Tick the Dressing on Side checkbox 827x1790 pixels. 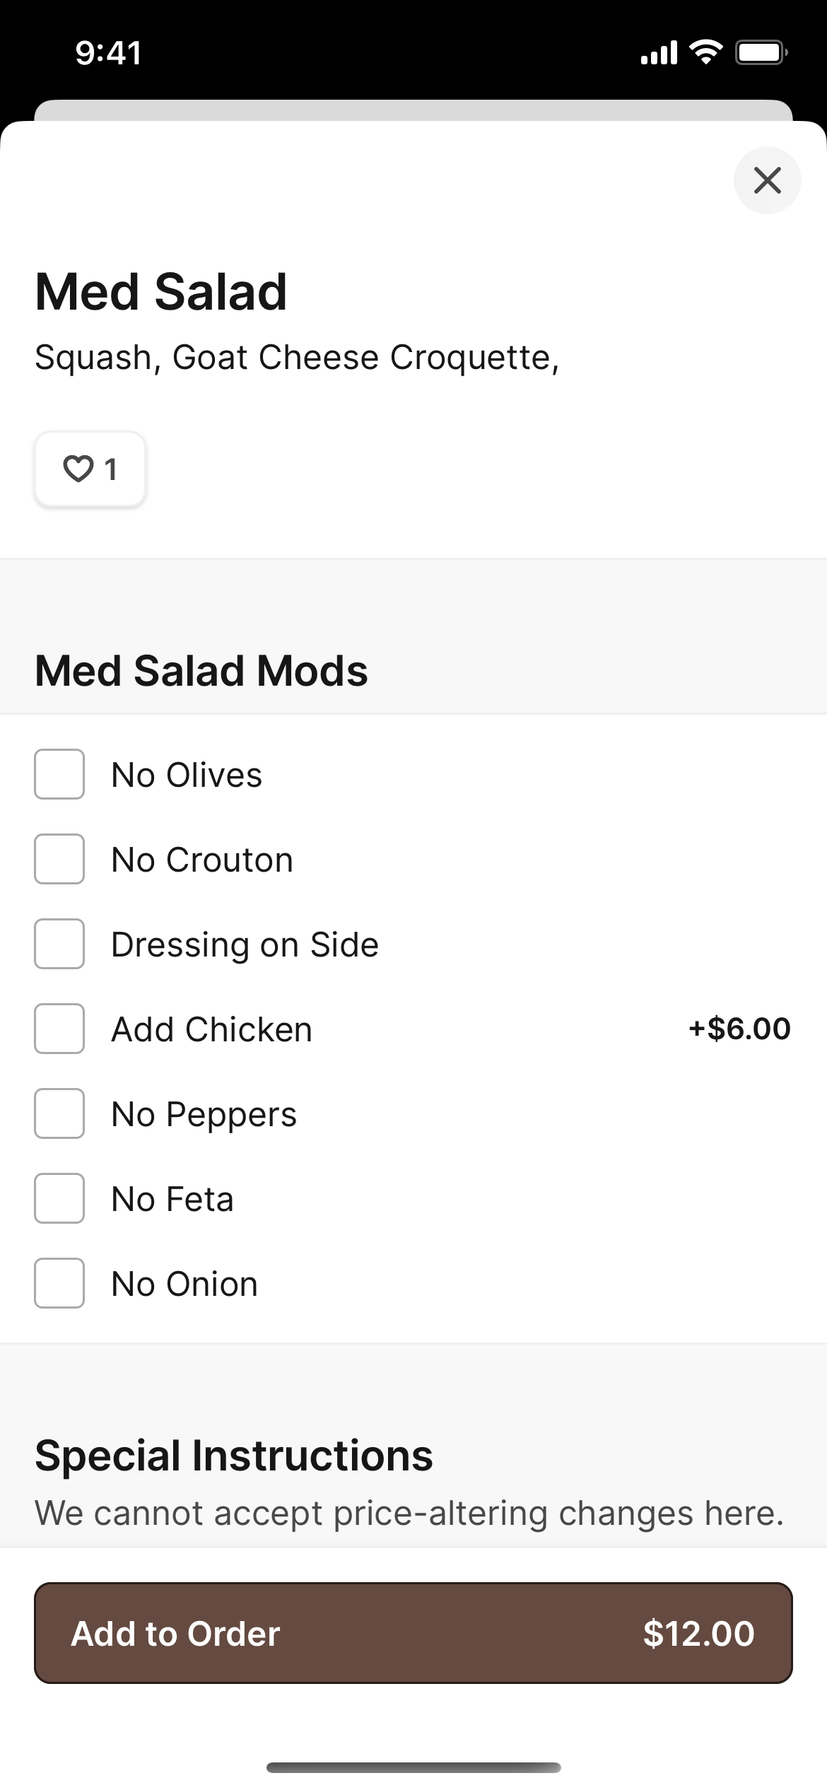[59, 944]
